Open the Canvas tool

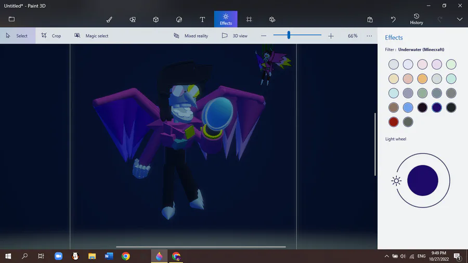pyautogui.click(x=249, y=19)
